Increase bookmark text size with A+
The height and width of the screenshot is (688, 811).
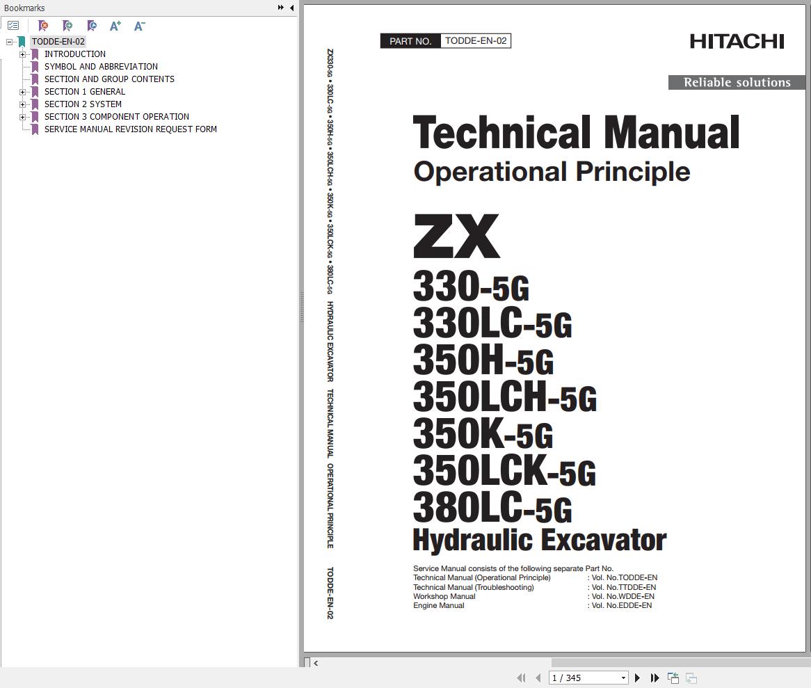[115, 25]
